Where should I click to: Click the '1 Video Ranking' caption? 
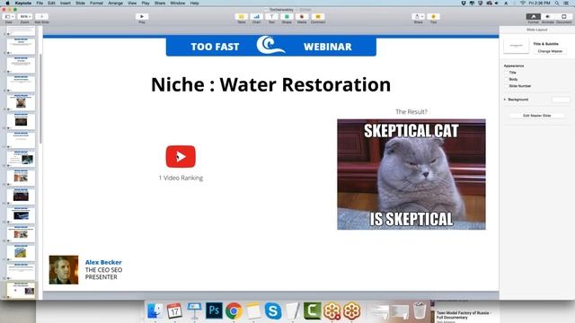pyautogui.click(x=181, y=178)
